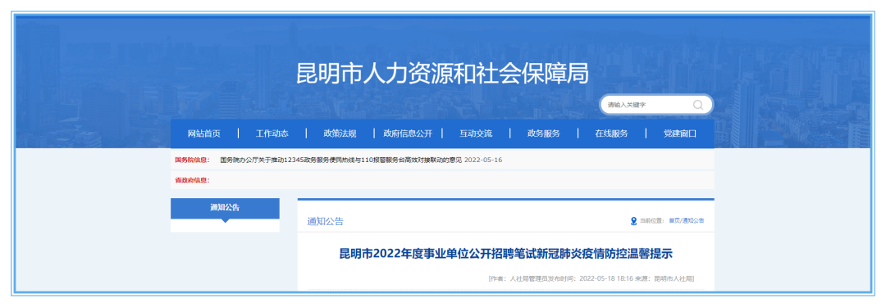Open 政策法规 navigation item
886x307 pixels.
340,133
